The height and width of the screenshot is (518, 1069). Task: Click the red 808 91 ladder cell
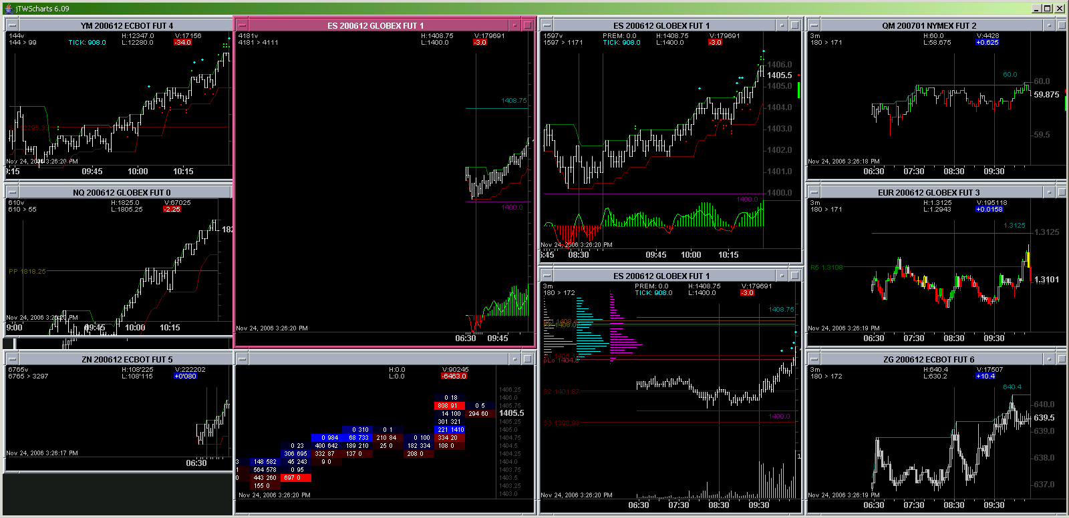pyautogui.click(x=450, y=405)
